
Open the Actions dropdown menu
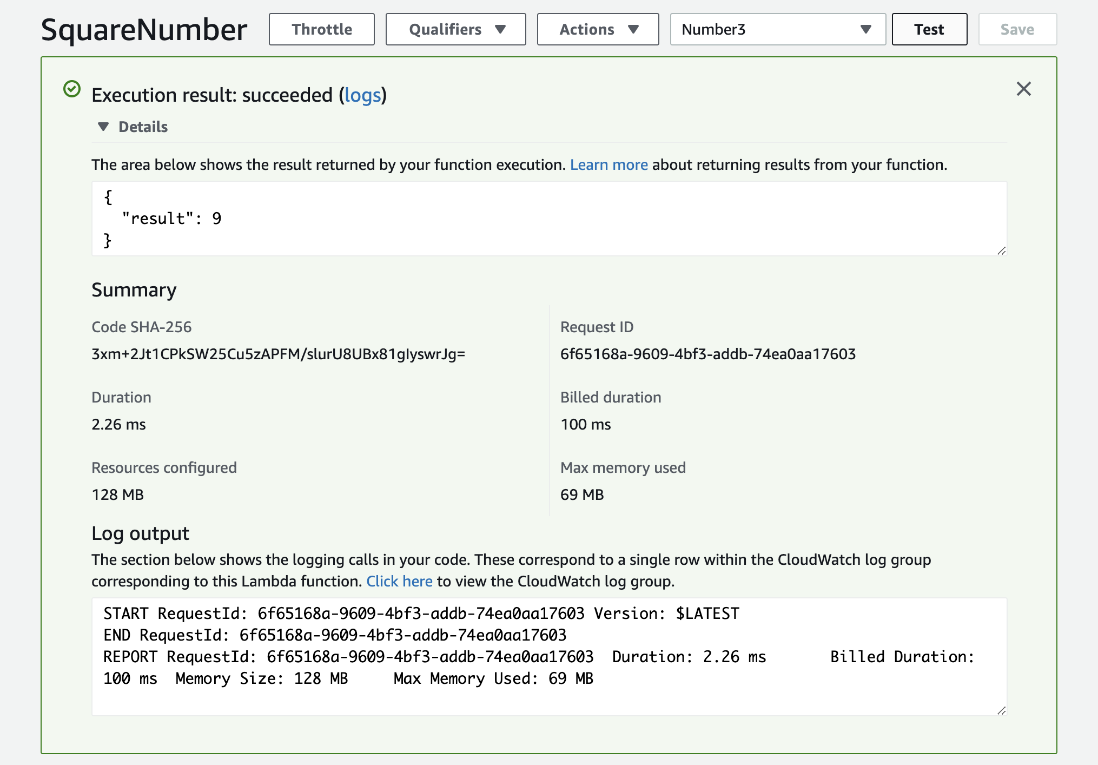point(598,29)
